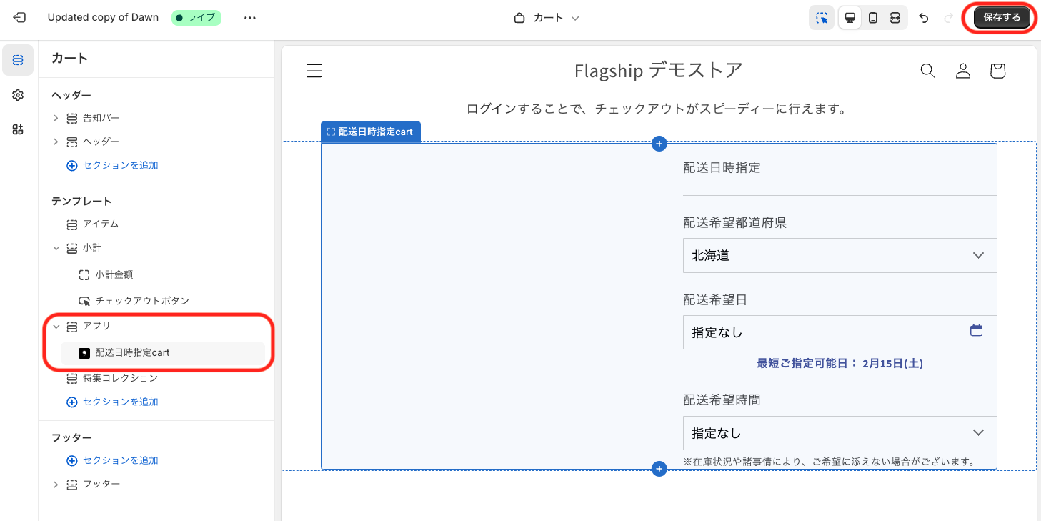Click the 保存する button
Viewport: 1041px width, 521px height.
point(1002,18)
